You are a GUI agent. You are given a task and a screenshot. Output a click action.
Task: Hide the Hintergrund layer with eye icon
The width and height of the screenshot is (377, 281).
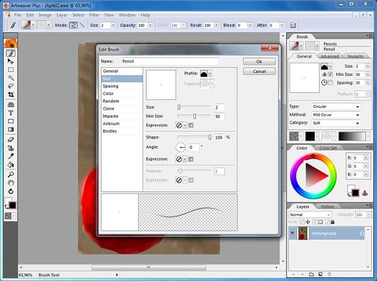[293, 233]
